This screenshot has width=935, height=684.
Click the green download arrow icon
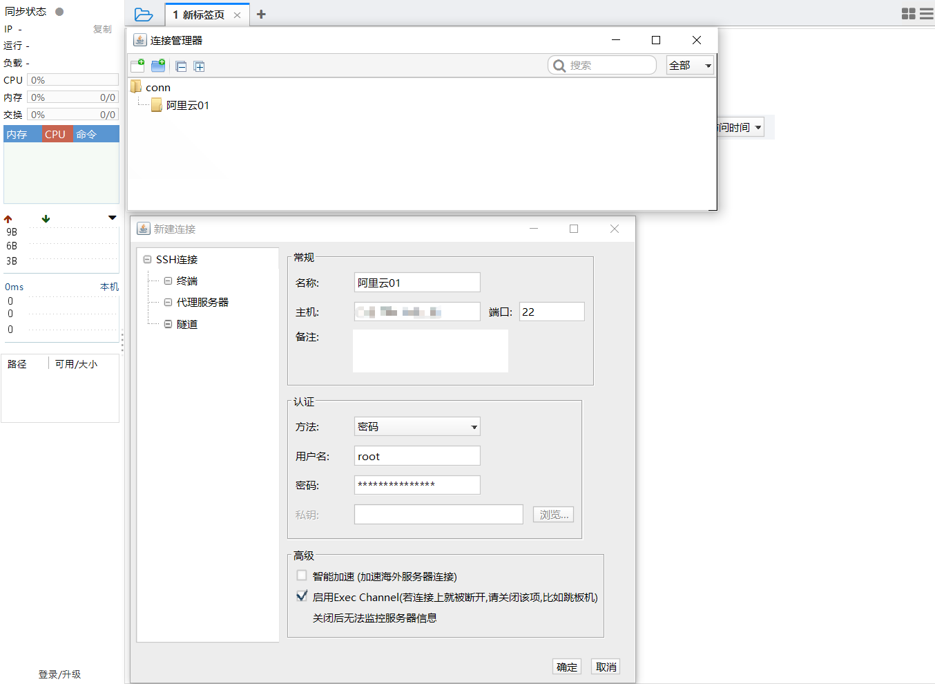click(x=46, y=219)
